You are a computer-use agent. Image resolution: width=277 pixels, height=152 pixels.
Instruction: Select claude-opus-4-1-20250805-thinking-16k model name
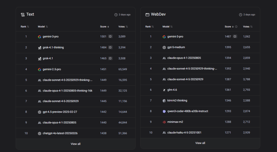pos(67,91)
